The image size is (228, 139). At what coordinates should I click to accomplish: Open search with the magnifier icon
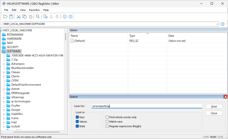point(38,16)
